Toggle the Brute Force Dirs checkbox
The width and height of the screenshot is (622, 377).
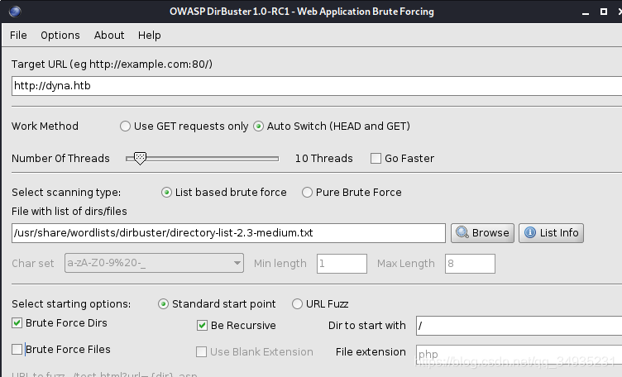tap(17, 323)
